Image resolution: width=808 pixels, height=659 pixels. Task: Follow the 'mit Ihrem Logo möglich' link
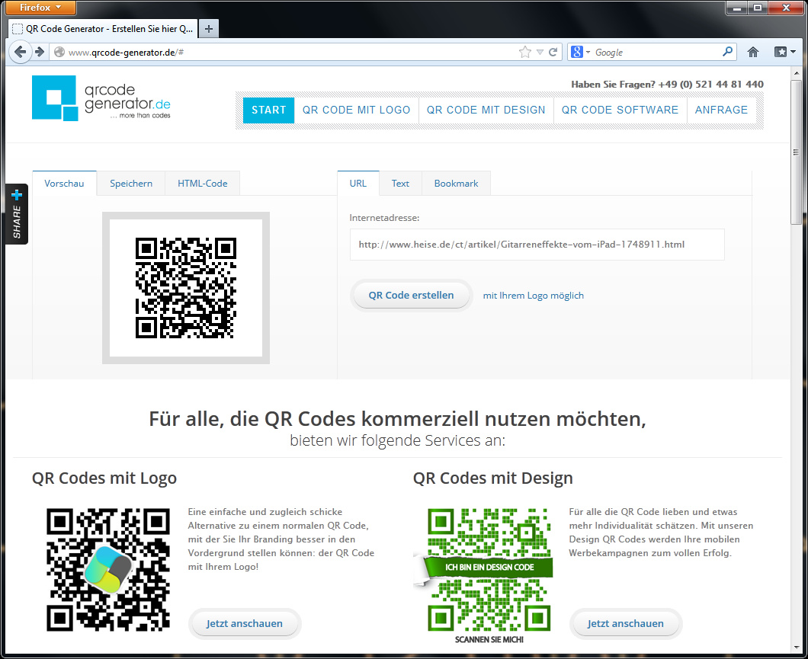point(533,296)
